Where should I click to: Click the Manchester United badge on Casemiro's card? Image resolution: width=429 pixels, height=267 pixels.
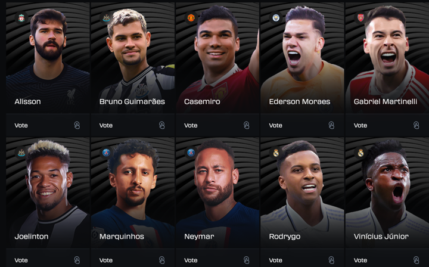(191, 18)
